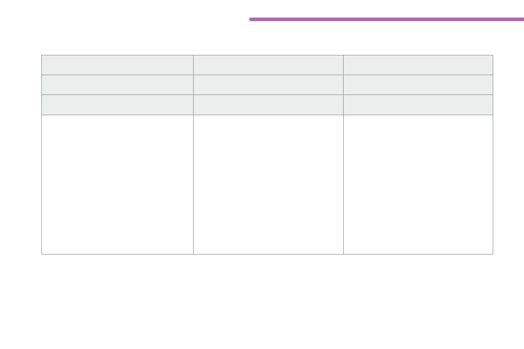This screenshot has width=524, height=349.
Task: Click blank space left of the purple bar
Action: point(123,19)
